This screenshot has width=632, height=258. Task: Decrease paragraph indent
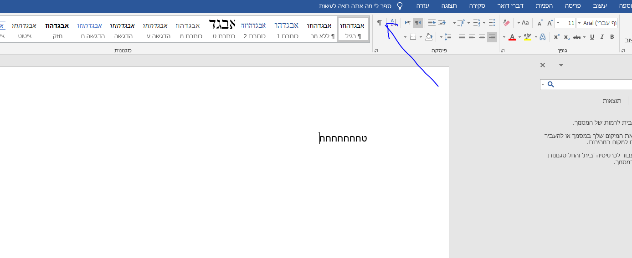(x=442, y=23)
